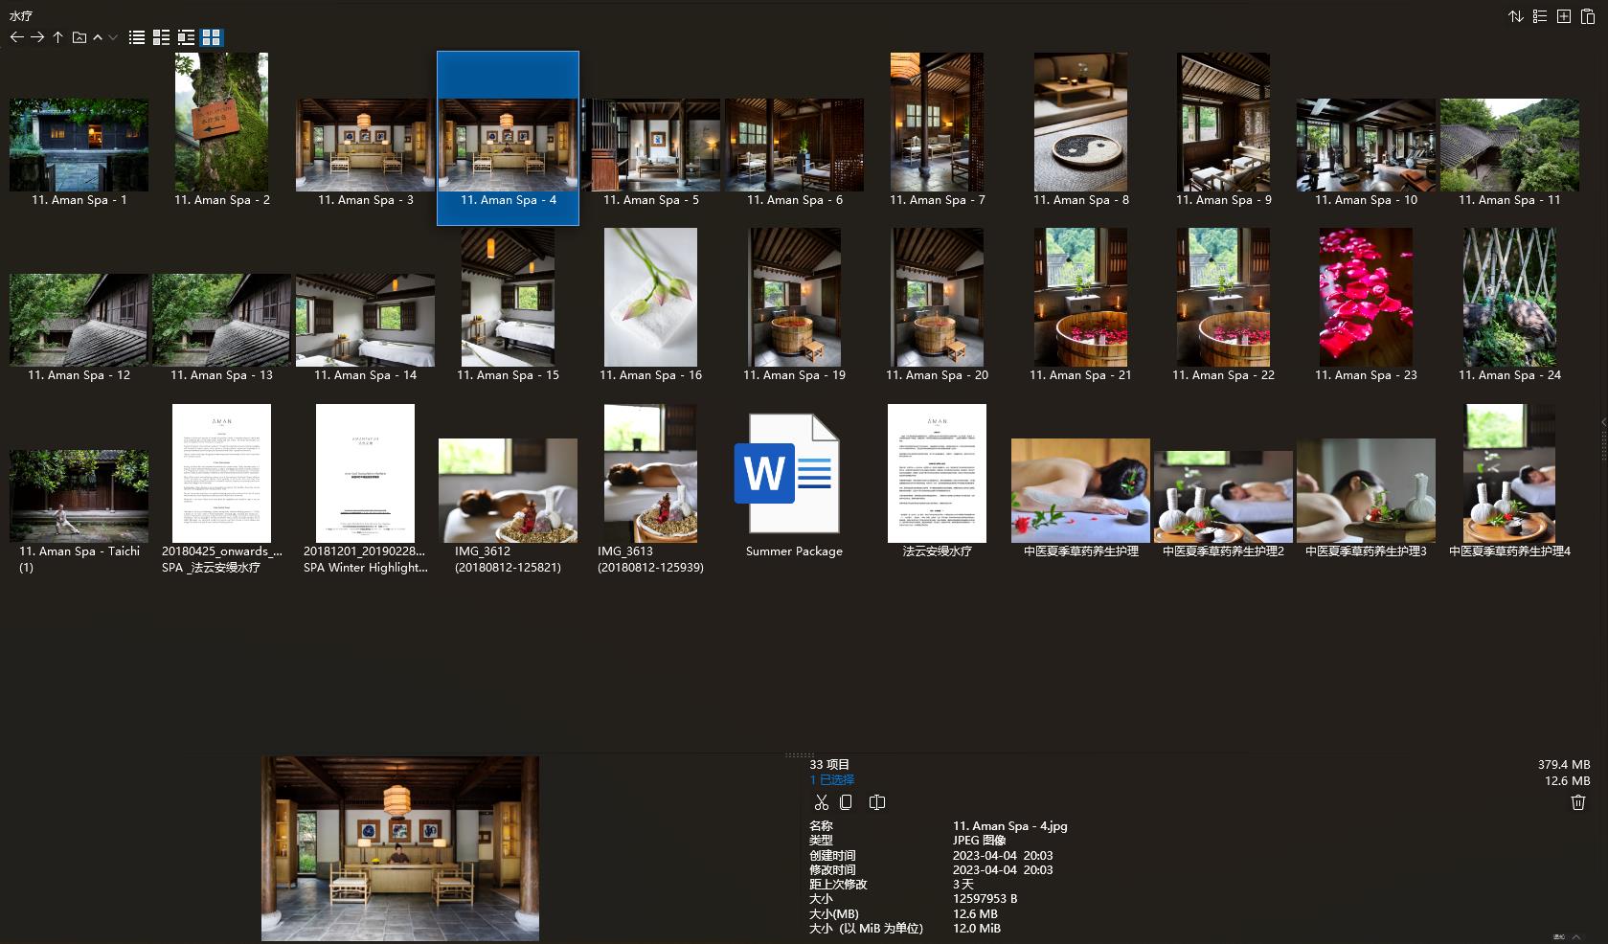Select the rose petals image Aman Spa - 23
Screen dimensions: 1608x944
pos(1366,297)
